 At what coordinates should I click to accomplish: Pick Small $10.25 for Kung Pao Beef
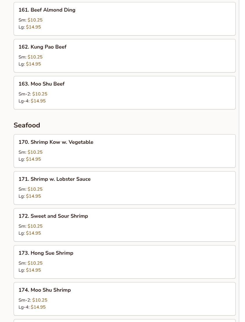tap(35, 57)
